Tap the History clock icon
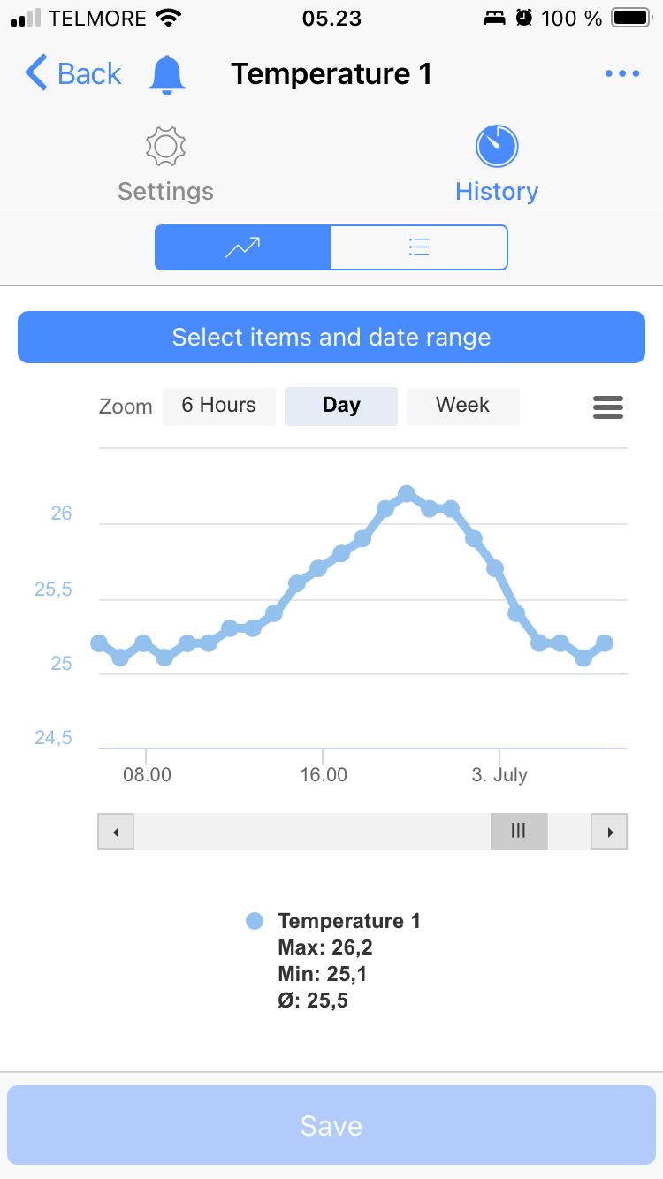The height and width of the screenshot is (1179, 663). tap(497, 147)
